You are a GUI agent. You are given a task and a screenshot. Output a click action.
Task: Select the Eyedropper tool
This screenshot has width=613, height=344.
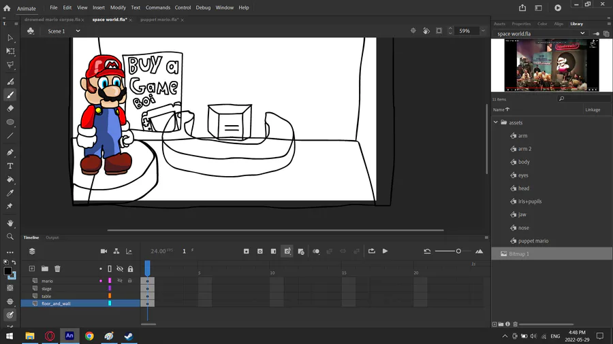pyautogui.click(x=10, y=192)
